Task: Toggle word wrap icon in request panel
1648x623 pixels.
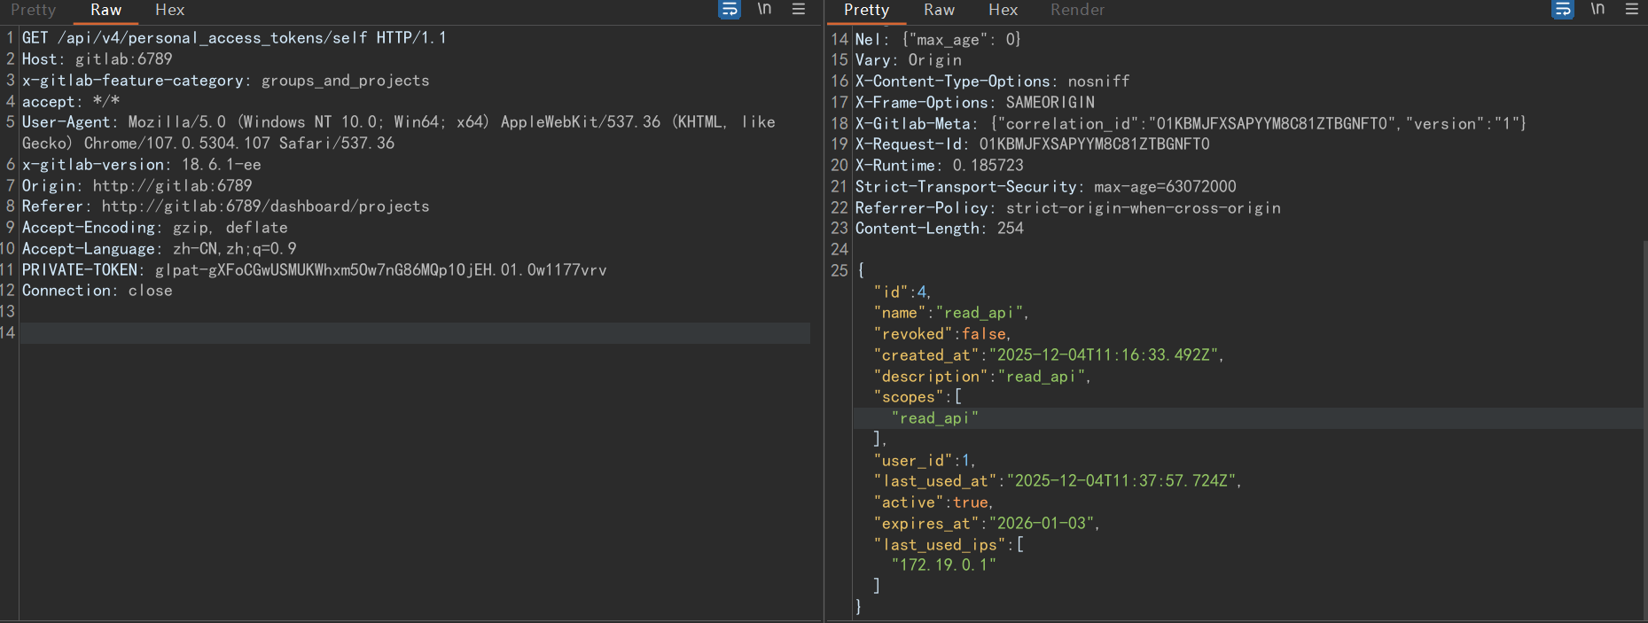Action: [x=730, y=10]
